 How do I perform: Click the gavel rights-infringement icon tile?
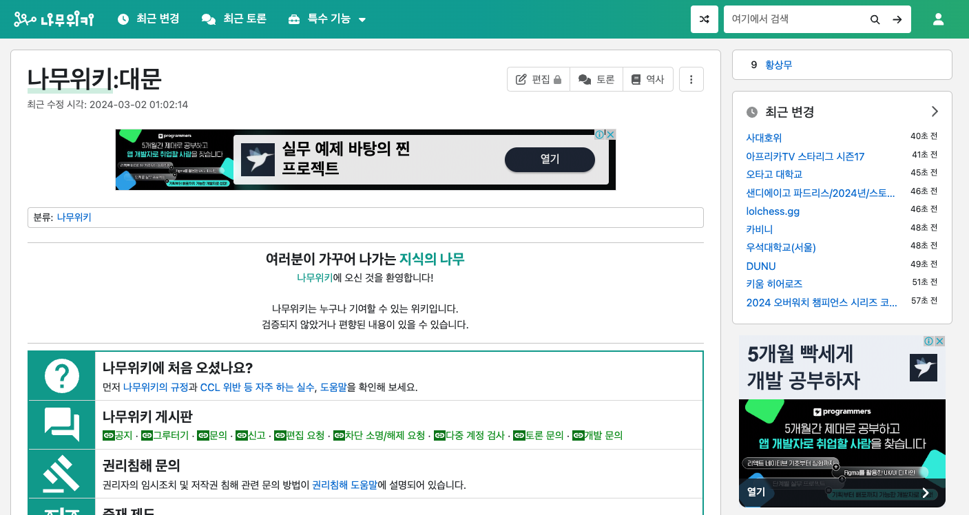click(62, 474)
